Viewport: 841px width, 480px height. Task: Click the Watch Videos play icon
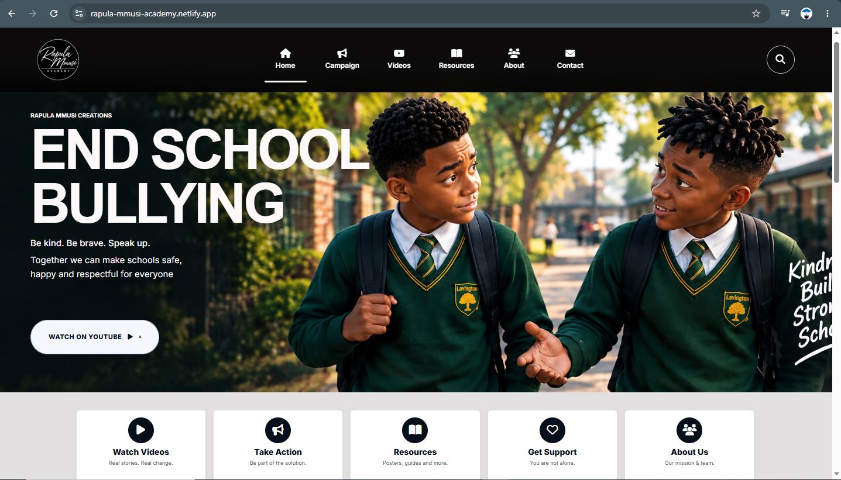click(x=141, y=430)
